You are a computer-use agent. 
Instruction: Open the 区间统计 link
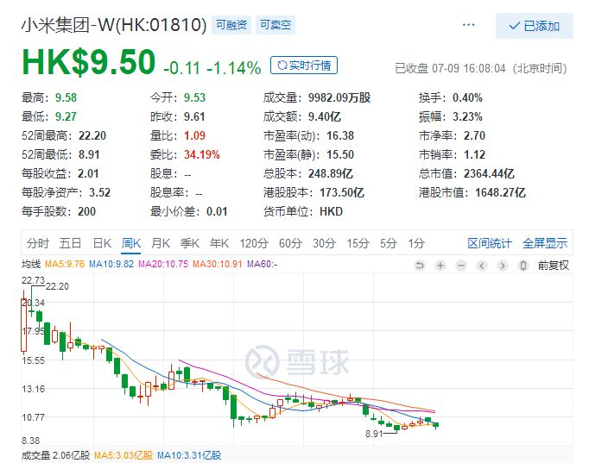tap(490, 243)
